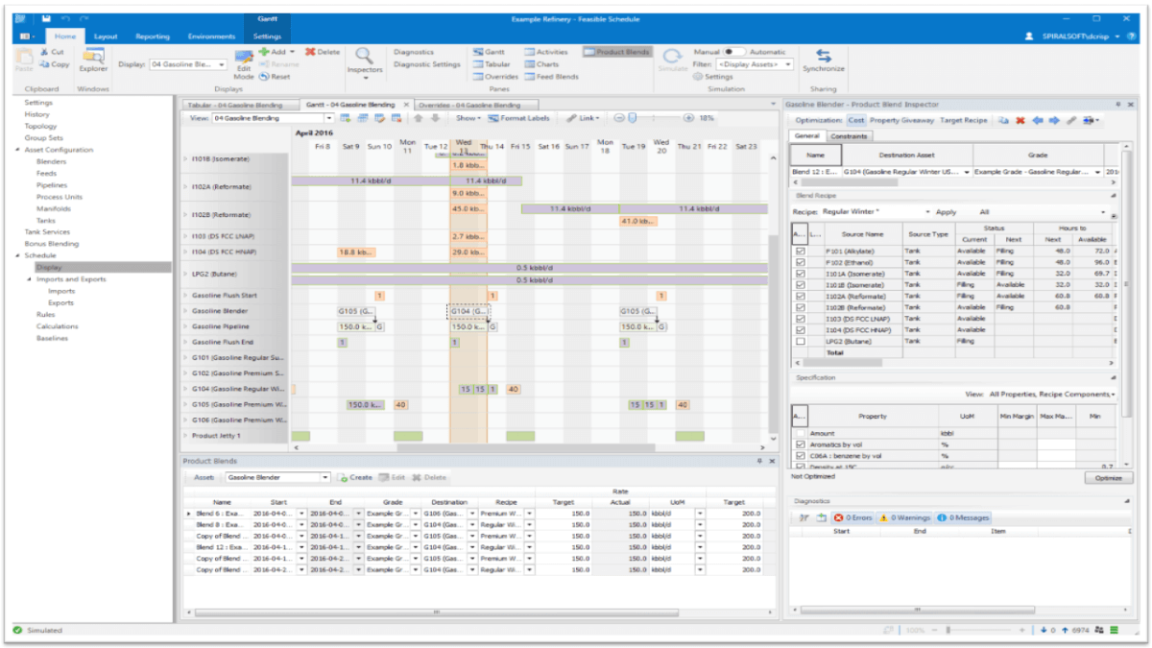Open the Display dropdown in ribbon
This screenshot has height=648, width=1152.
coord(222,65)
